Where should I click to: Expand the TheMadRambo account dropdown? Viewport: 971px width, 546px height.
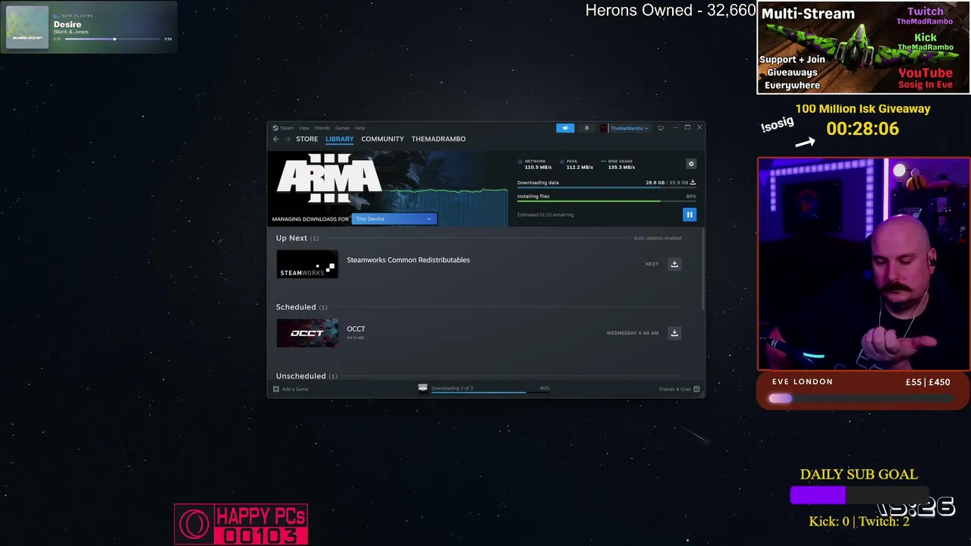click(x=629, y=128)
